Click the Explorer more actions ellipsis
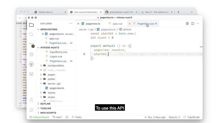This screenshot has width=219, height=123. pos(71,24)
